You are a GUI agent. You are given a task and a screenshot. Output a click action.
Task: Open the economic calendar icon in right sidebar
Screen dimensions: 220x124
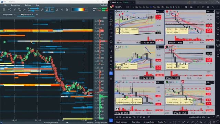point(218,116)
